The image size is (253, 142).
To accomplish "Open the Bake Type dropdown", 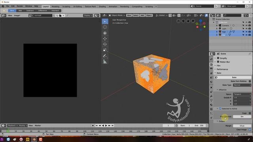I will [242, 85].
